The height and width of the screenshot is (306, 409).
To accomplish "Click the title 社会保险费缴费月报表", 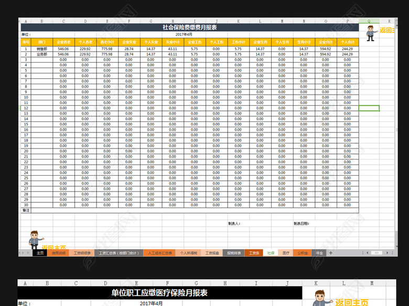I will (x=190, y=27).
